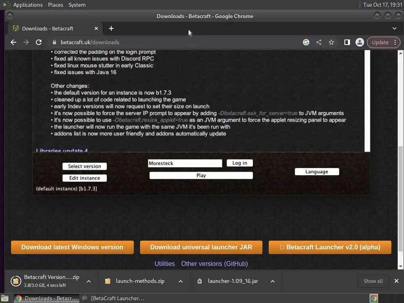404x303 pixels.
Task: Open the tab search chevron
Action: 395,28
